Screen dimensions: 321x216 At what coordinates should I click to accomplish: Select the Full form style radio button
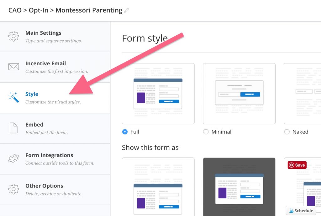(125, 132)
